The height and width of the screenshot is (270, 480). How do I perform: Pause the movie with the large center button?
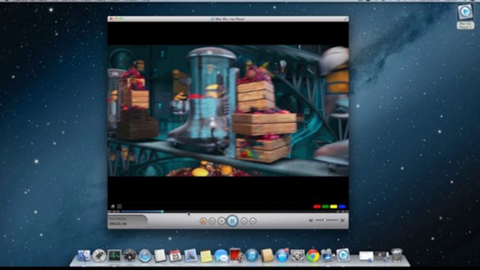click(232, 221)
